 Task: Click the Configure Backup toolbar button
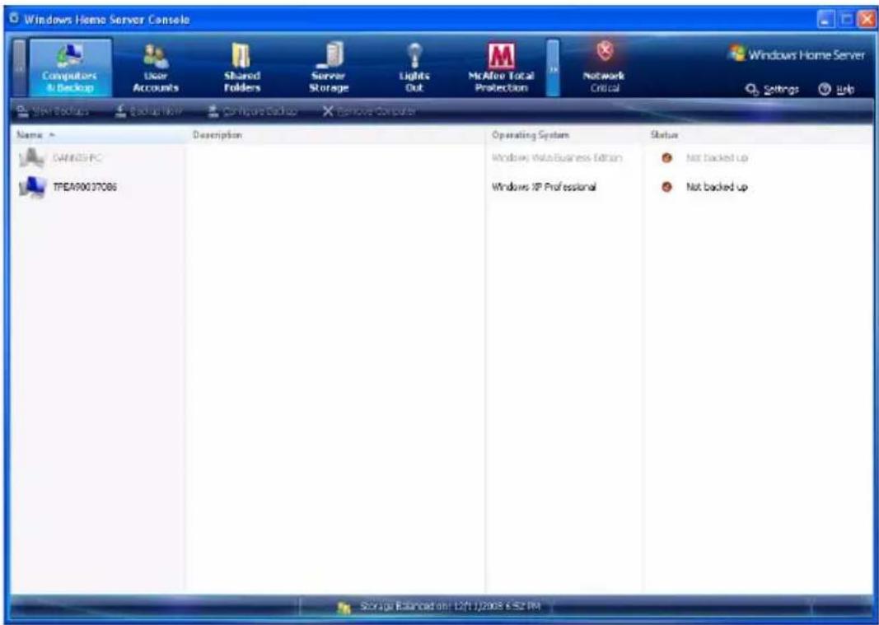pyautogui.click(x=252, y=111)
